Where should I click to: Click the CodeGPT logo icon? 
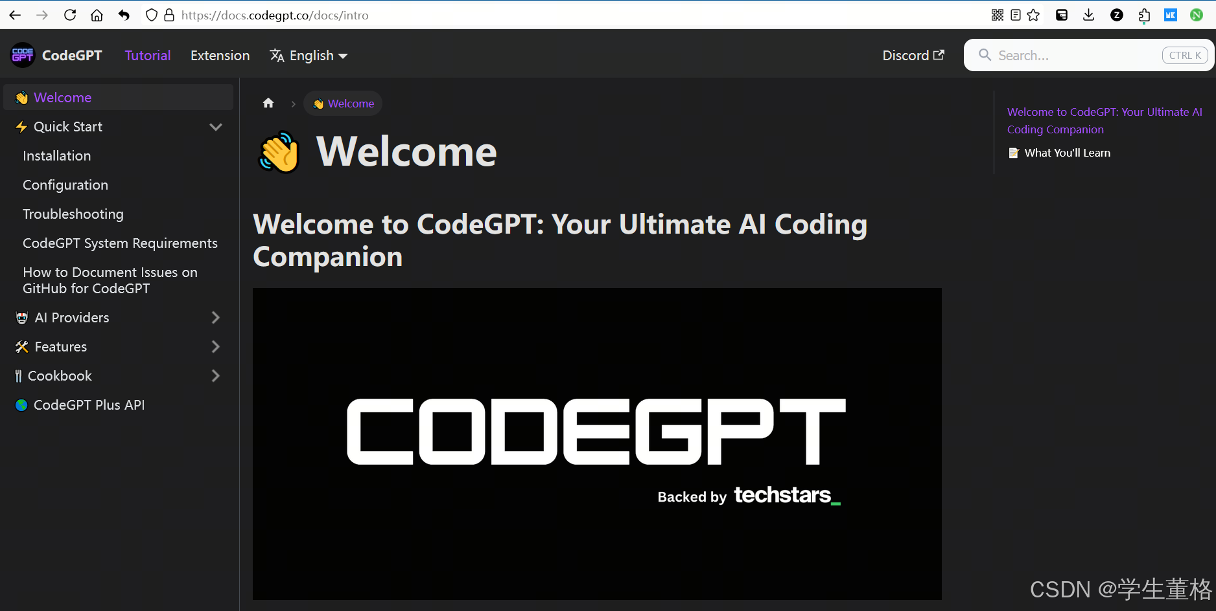[x=23, y=56]
